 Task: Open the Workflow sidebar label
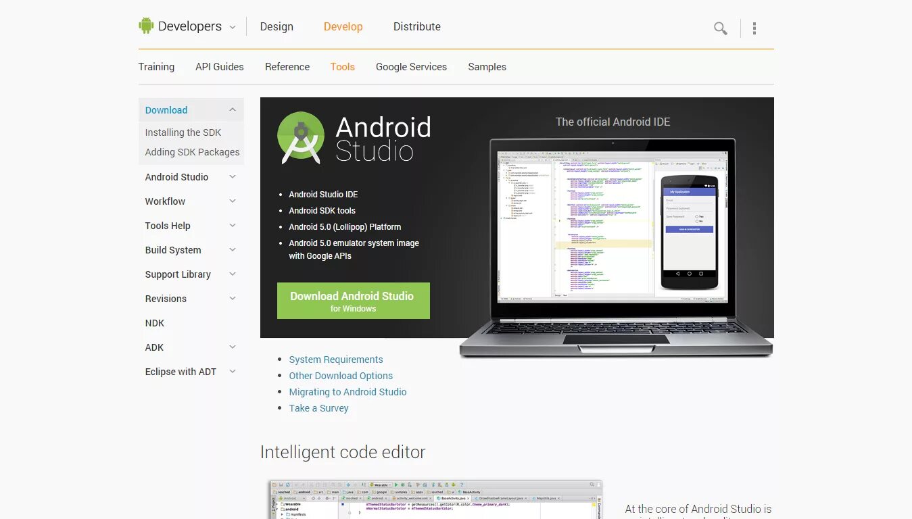click(x=165, y=201)
